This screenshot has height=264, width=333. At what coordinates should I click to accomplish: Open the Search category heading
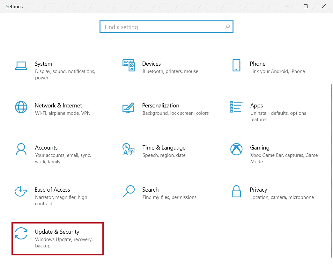pos(150,189)
